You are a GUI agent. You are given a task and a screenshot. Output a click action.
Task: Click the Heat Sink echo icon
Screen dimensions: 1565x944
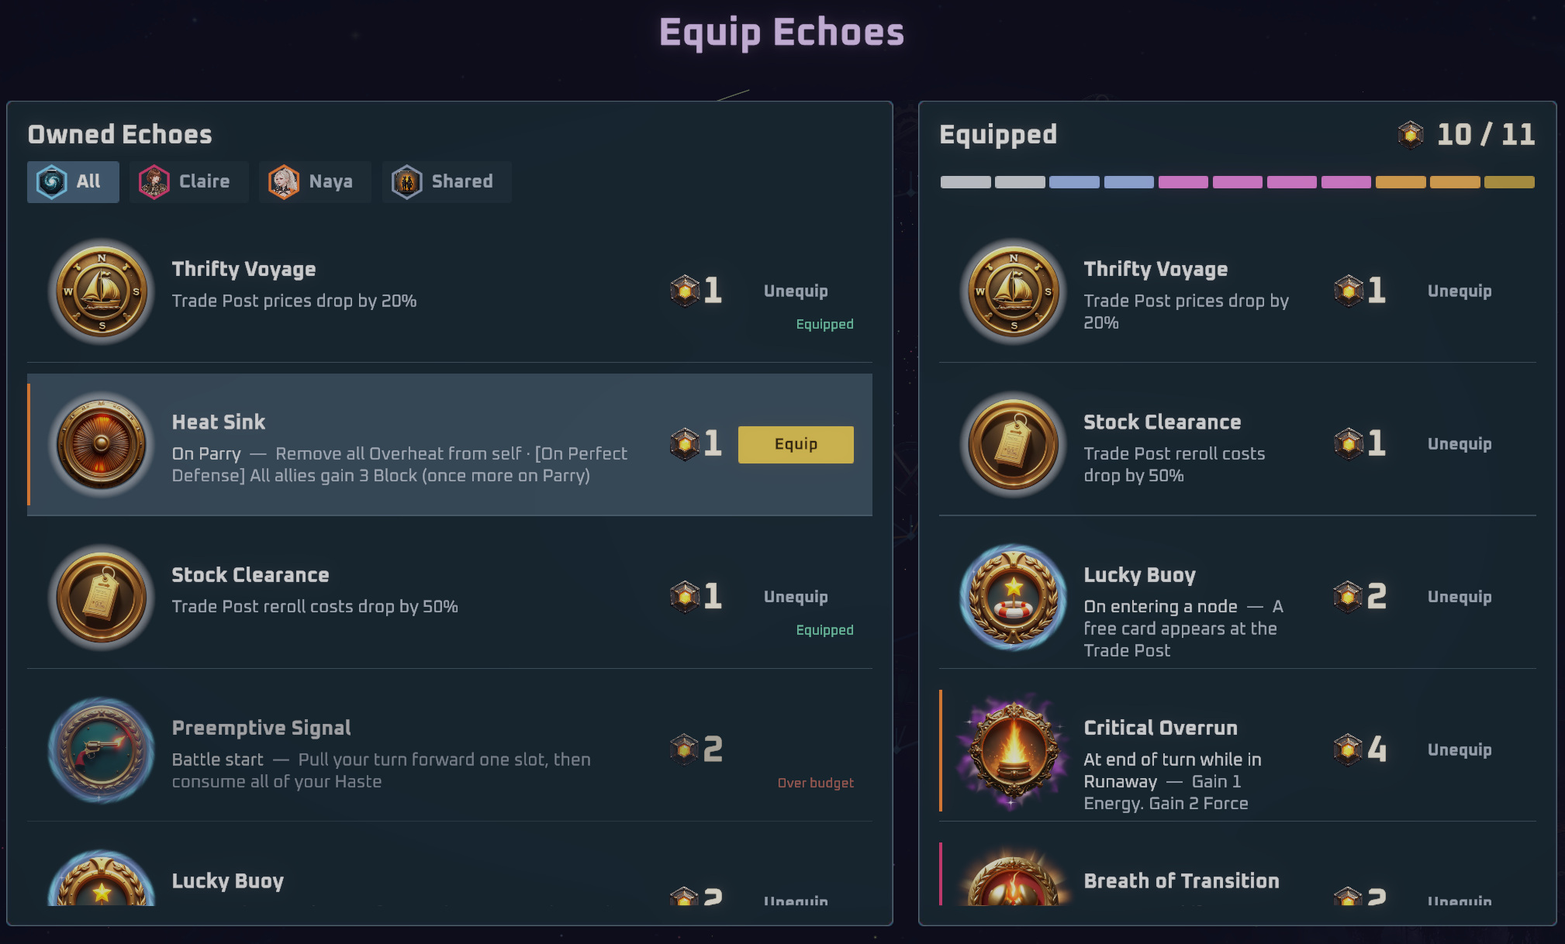point(102,444)
